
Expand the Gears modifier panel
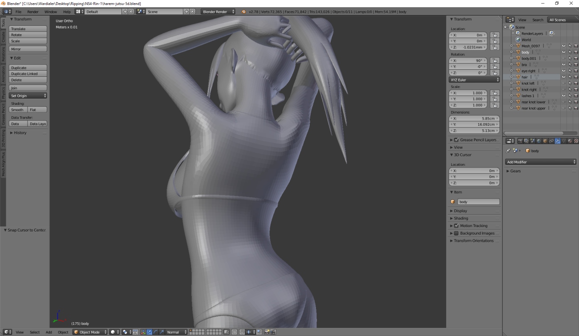click(515, 171)
